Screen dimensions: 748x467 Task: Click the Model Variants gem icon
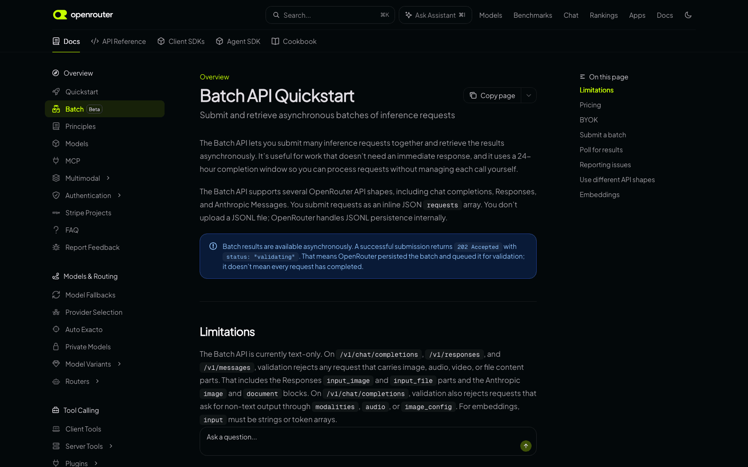point(56,364)
